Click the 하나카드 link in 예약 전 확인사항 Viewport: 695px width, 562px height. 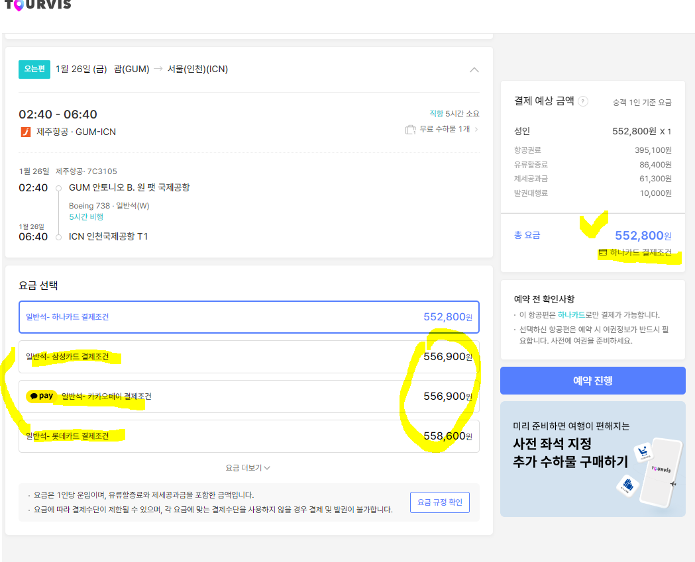[x=571, y=315]
